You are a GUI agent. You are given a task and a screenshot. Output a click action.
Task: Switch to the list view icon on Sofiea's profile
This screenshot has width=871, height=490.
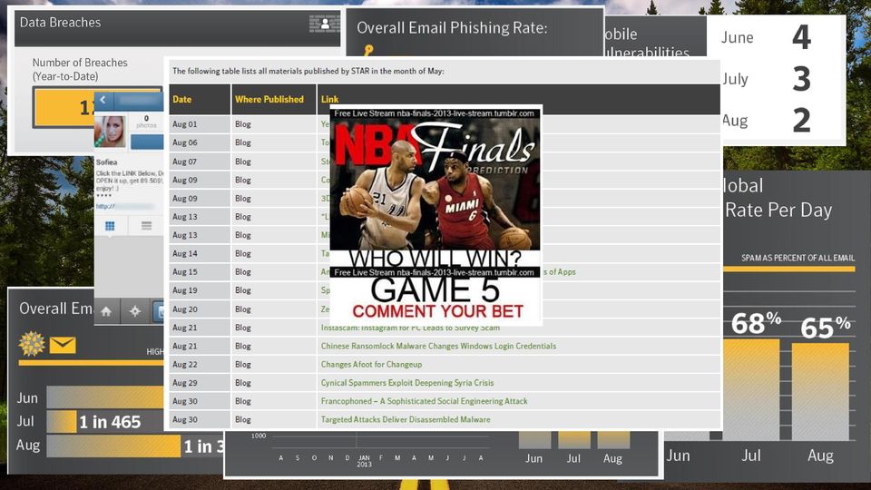(x=147, y=226)
